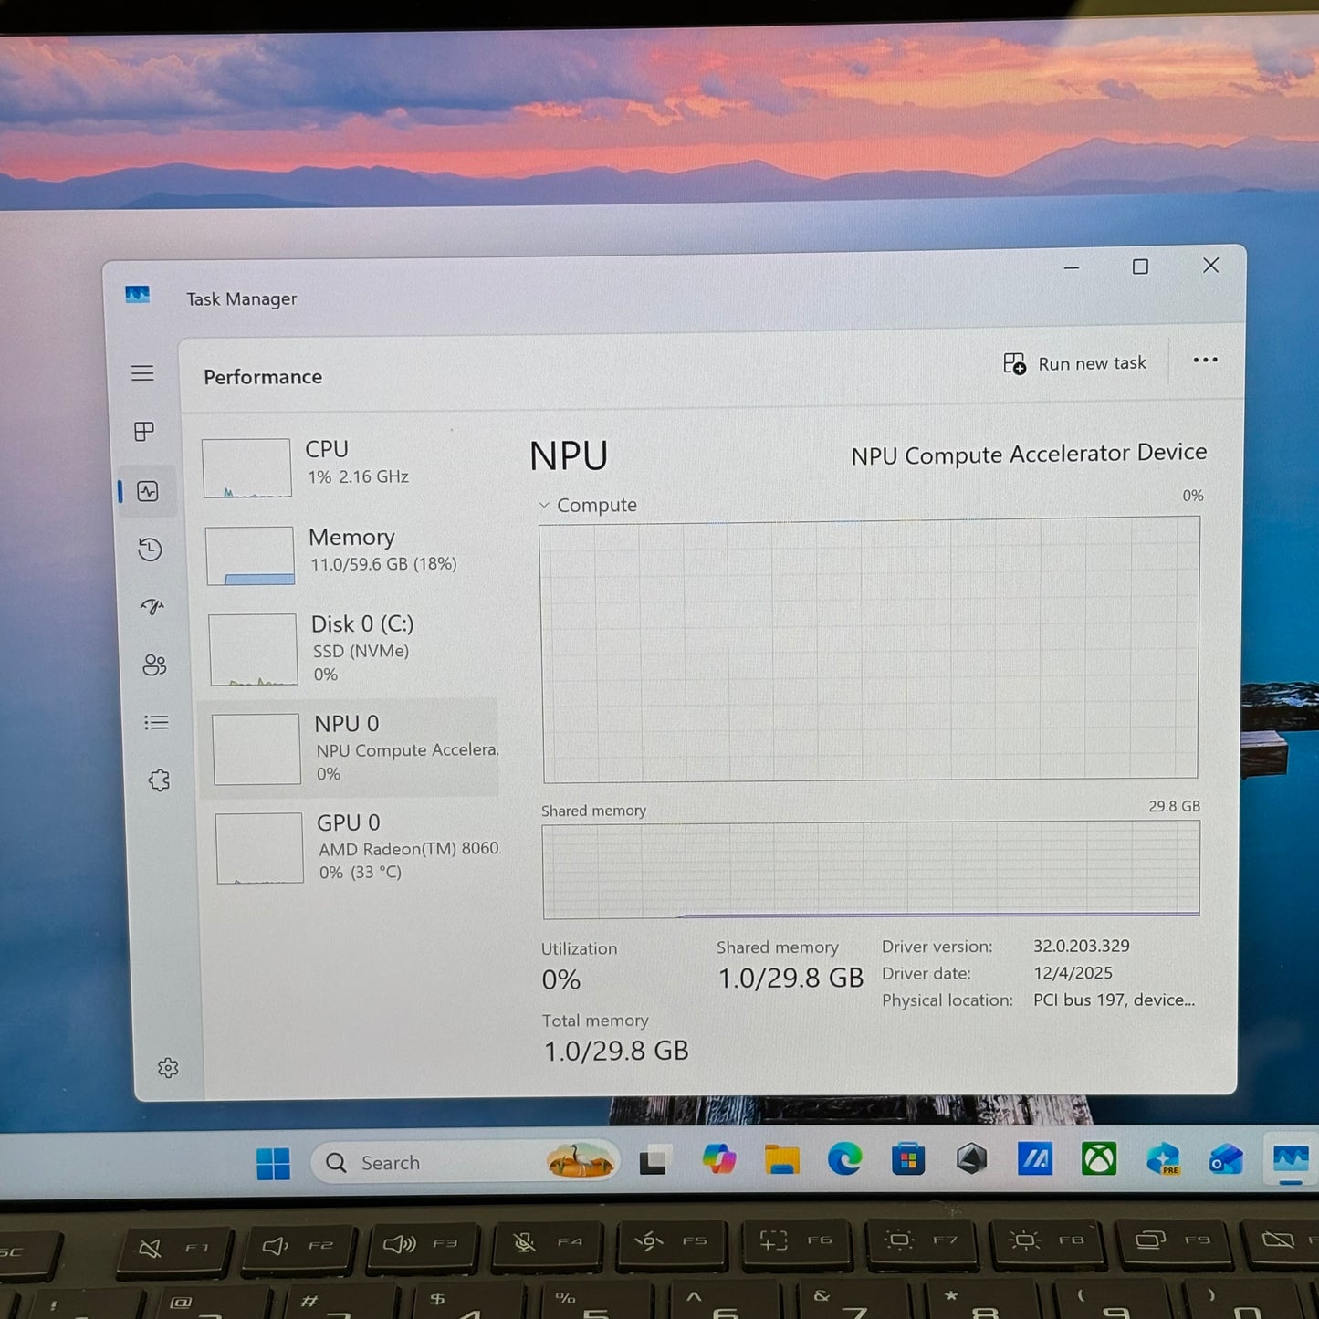Viewport: 1319px width, 1319px height.
Task: Select the GPU 0 performance panel
Action: 351,847
